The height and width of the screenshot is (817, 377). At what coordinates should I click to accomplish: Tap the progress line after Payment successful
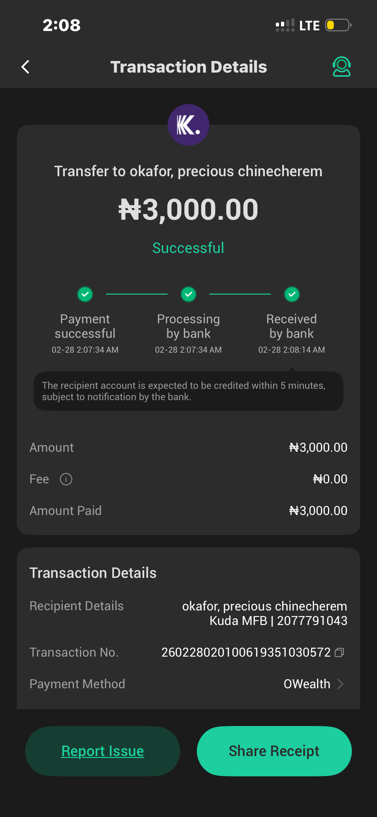(137, 294)
